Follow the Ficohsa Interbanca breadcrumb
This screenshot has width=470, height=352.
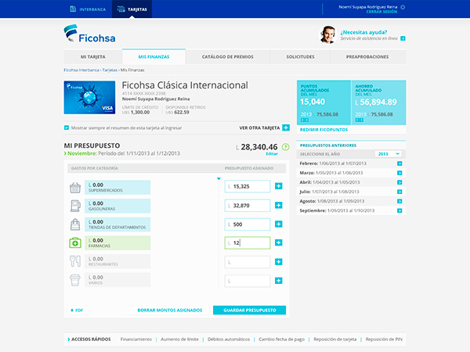click(81, 70)
